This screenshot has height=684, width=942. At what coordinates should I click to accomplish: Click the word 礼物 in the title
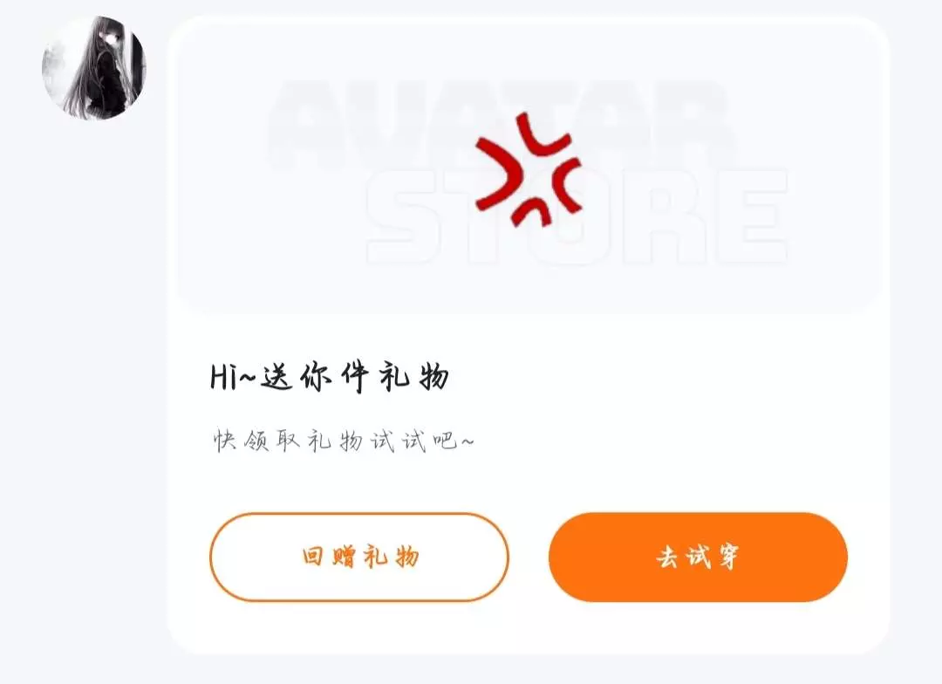414,378
